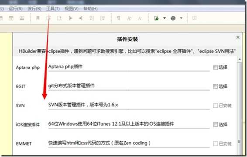Screen dimensions: 247x157
Task: Click the green run-in-browser toolbar icon
Action: (x=156, y=18)
